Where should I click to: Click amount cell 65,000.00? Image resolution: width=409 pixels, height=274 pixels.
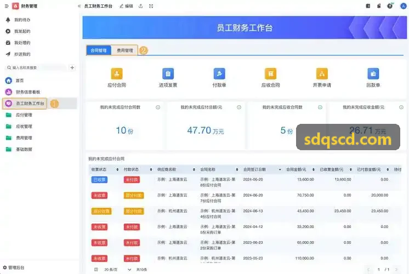pos(305,242)
